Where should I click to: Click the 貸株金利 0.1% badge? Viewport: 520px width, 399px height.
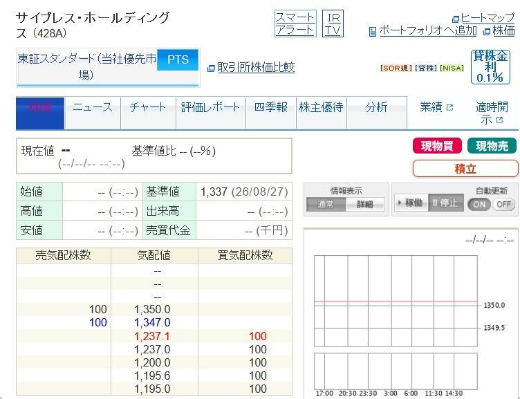[490, 66]
